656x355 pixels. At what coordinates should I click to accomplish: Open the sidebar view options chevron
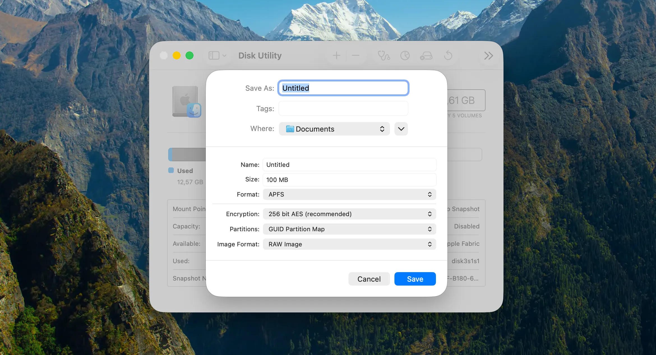[224, 56]
